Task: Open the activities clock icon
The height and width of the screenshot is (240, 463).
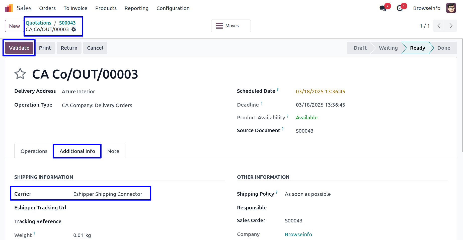Action: coord(400,8)
